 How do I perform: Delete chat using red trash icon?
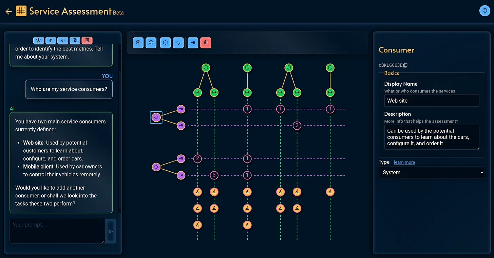click(x=87, y=40)
